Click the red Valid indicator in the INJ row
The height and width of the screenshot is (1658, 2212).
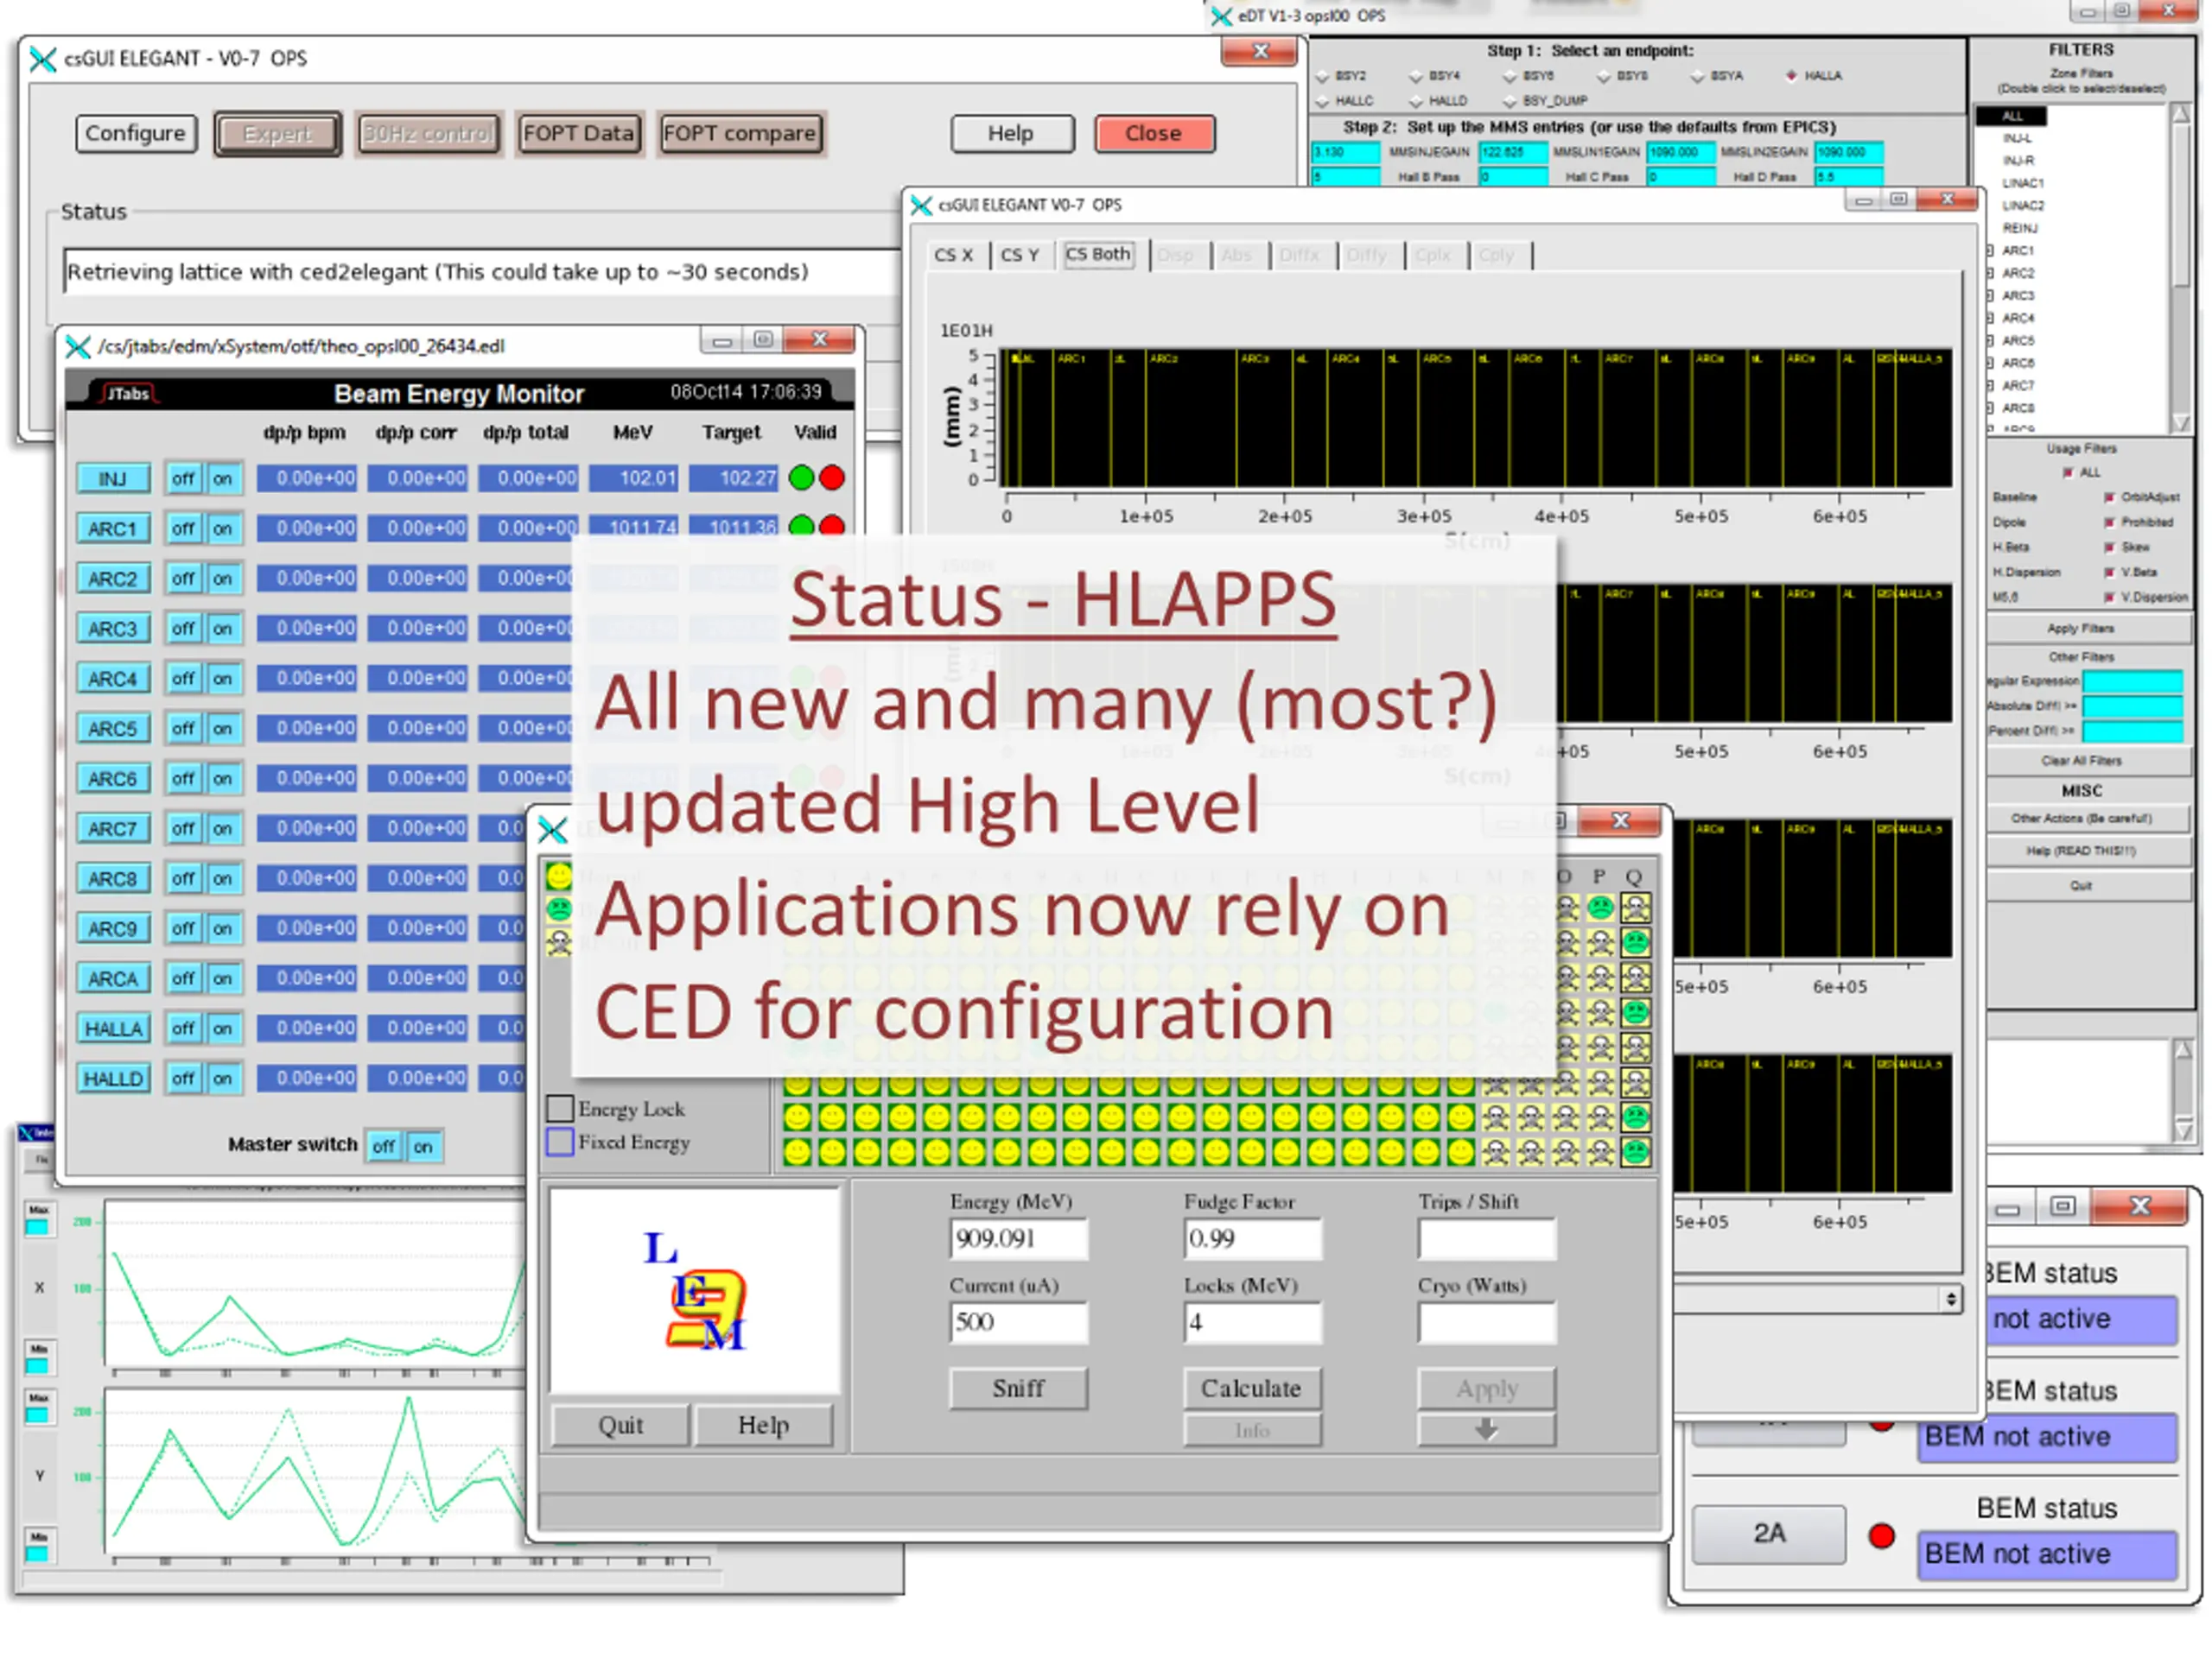(832, 478)
